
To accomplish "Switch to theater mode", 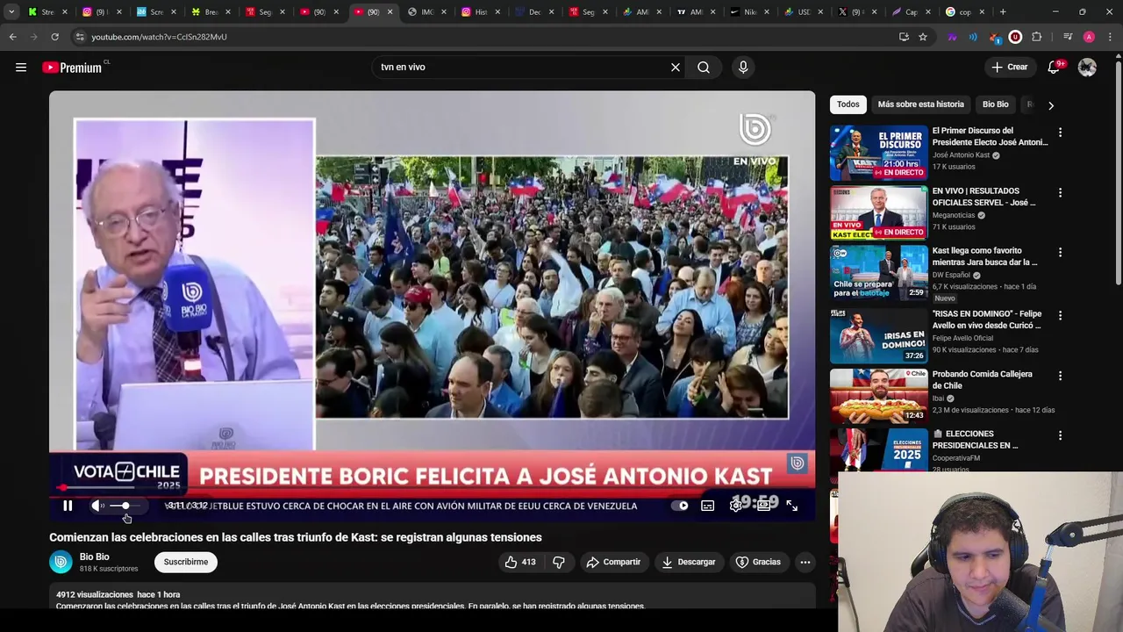I will coord(763,506).
